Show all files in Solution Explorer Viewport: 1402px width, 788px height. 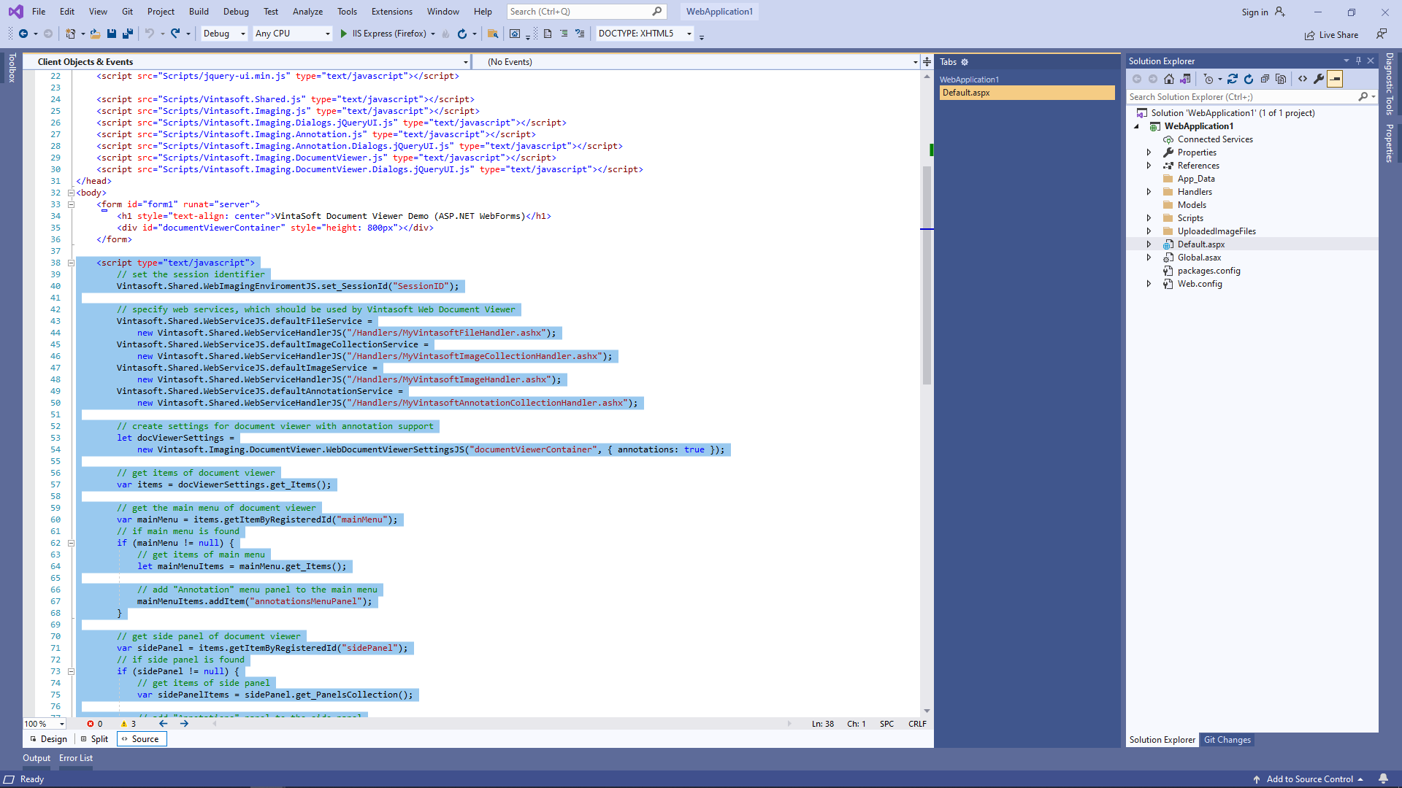pyautogui.click(x=1282, y=79)
